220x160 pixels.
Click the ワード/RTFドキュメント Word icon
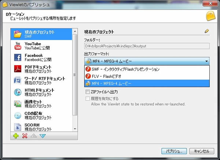tap(18, 80)
